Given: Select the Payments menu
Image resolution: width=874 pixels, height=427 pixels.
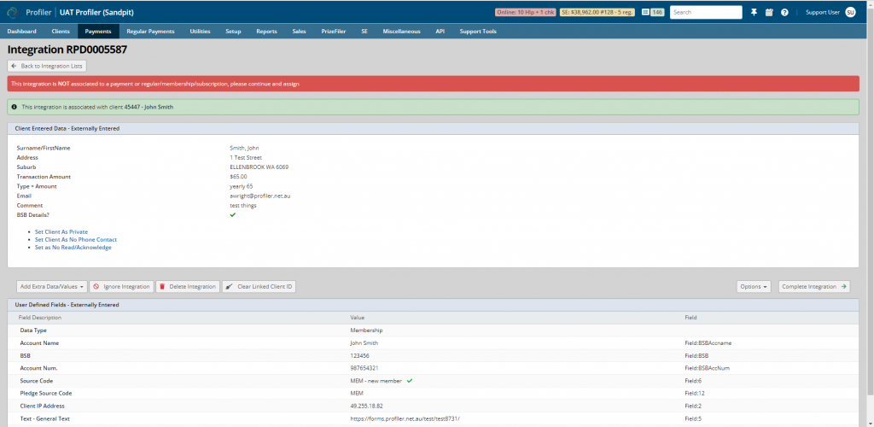Looking at the screenshot, I should coord(98,32).
